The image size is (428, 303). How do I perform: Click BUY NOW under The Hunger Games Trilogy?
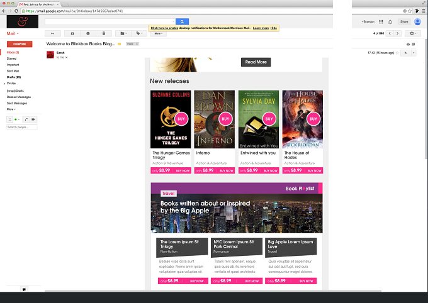coord(183,171)
